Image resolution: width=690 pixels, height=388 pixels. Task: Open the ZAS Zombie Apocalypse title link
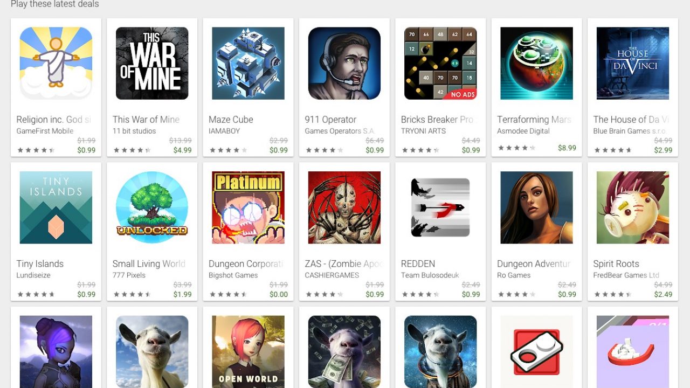click(x=344, y=264)
